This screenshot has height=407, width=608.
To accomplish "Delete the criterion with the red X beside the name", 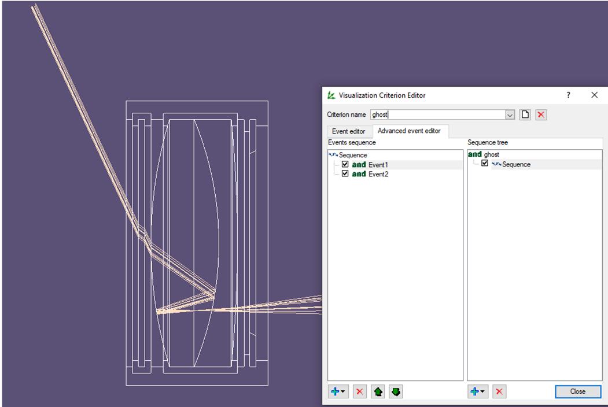I will (x=541, y=114).
